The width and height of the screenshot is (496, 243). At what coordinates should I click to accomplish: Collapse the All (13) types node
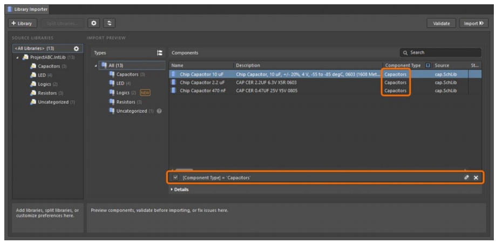point(96,66)
